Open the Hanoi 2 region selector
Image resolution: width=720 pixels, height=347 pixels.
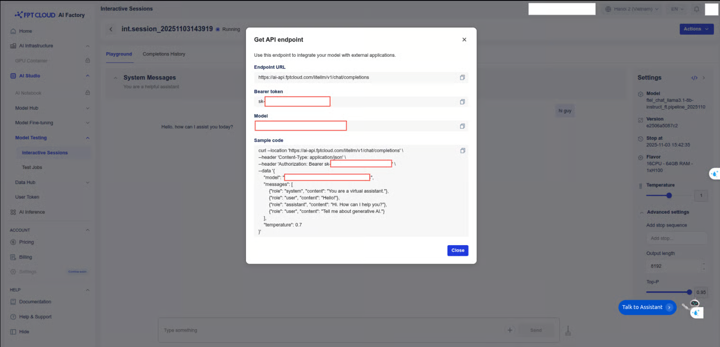632,9
